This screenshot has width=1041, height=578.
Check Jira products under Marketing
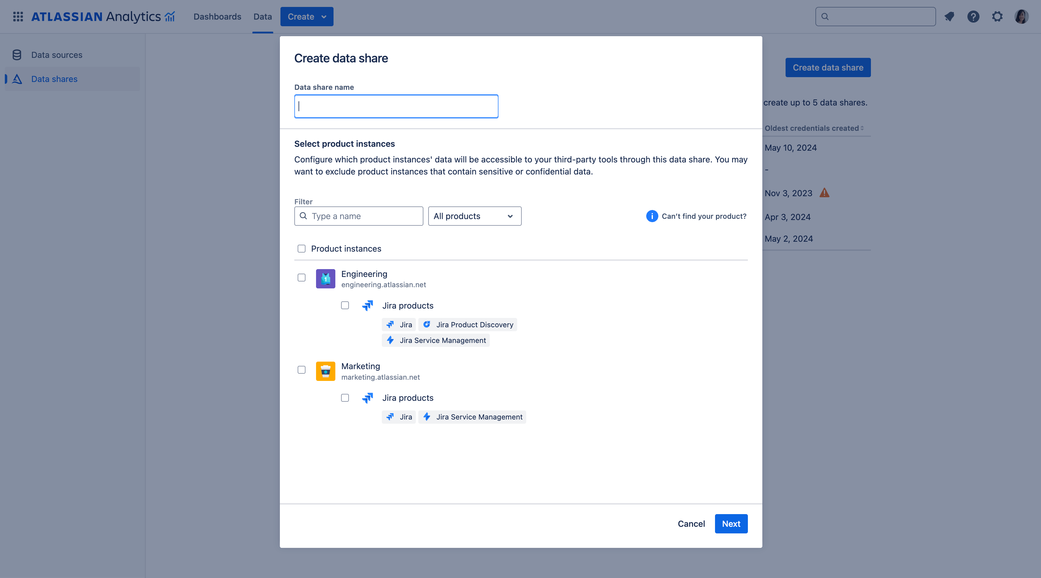[x=345, y=398]
